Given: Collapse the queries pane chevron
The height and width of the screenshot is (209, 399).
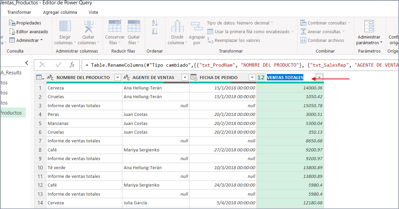Looking at the screenshot, I should [27, 63].
